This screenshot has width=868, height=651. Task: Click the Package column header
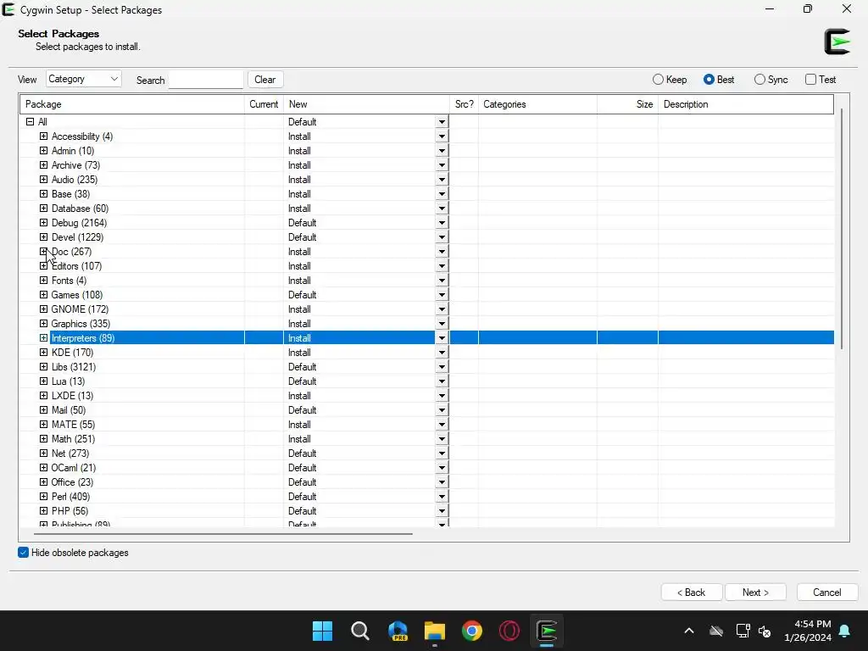[x=132, y=104]
